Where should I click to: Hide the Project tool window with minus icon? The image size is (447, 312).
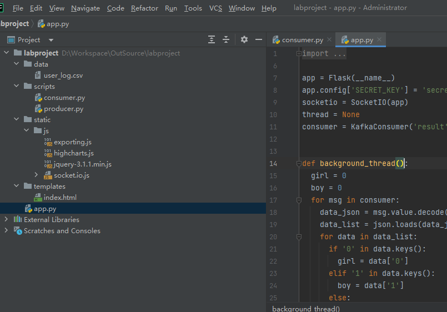click(x=259, y=39)
